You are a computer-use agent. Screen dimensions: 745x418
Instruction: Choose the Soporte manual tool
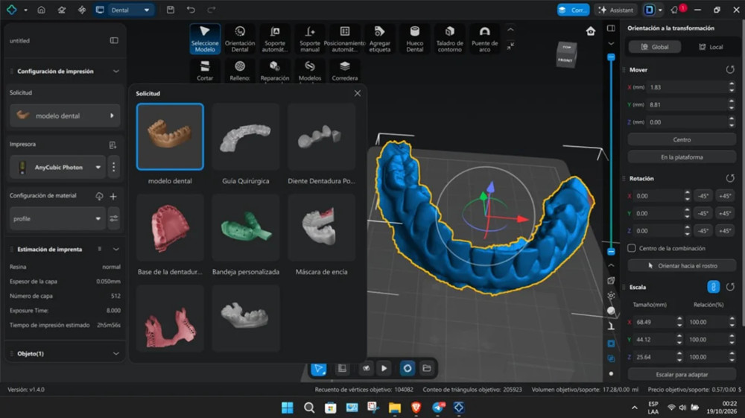pos(310,39)
